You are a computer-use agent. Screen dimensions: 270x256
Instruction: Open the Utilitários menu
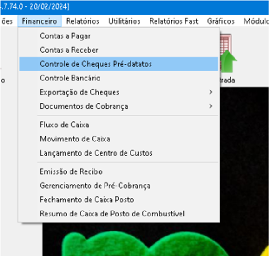(x=124, y=21)
